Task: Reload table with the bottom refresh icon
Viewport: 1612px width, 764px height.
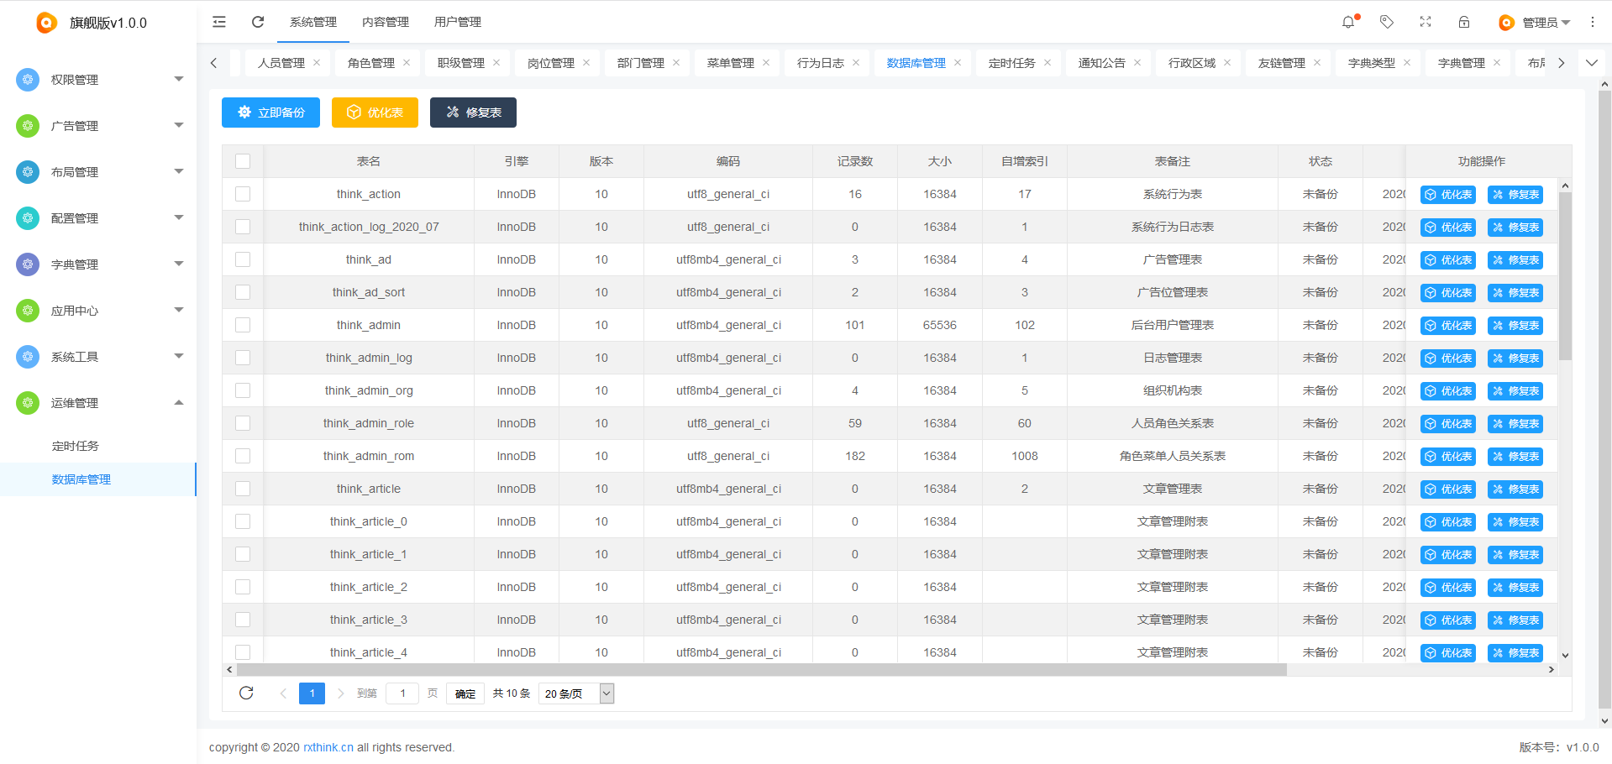Action: pos(246,693)
